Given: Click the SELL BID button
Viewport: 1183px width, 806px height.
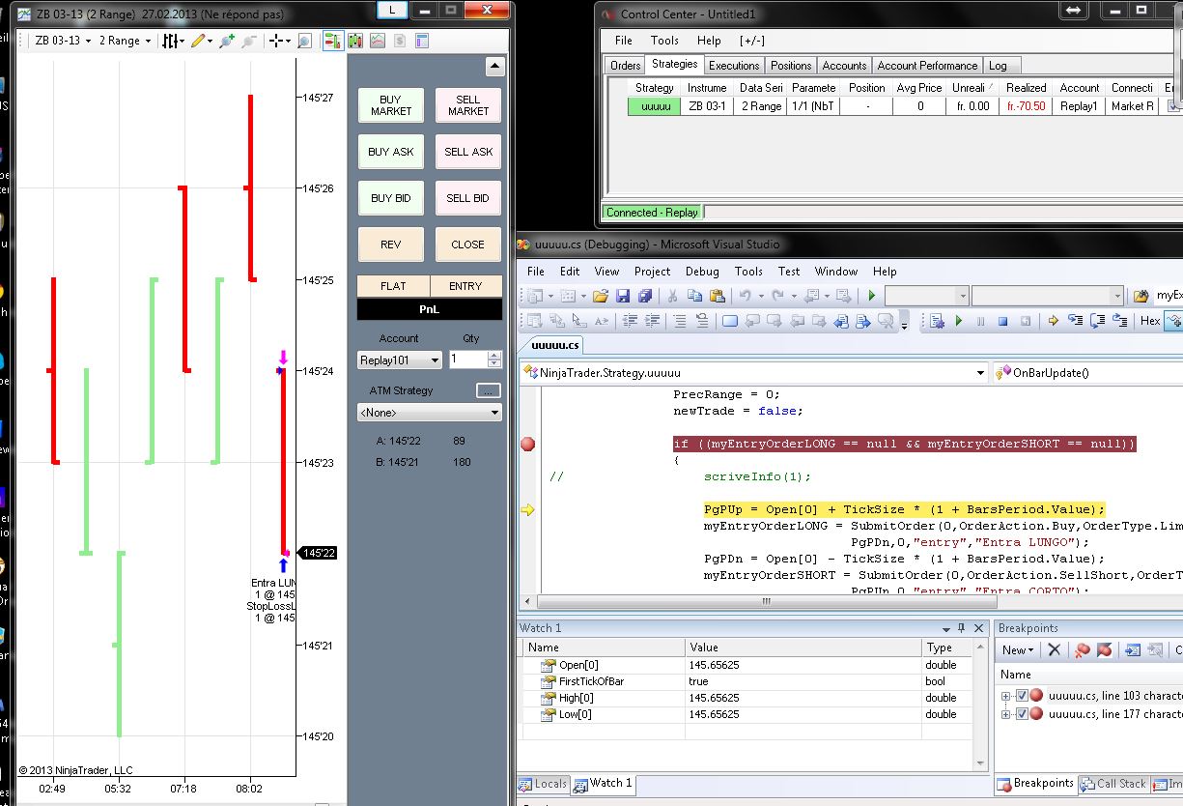Looking at the screenshot, I should pyautogui.click(x=468, y=198).
